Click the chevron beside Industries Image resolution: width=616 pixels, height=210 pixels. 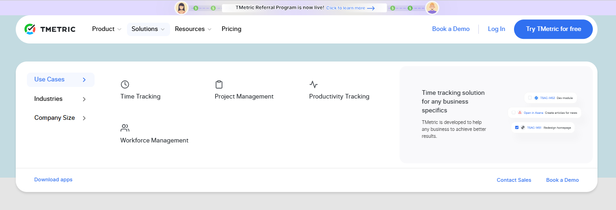[84, 99]
